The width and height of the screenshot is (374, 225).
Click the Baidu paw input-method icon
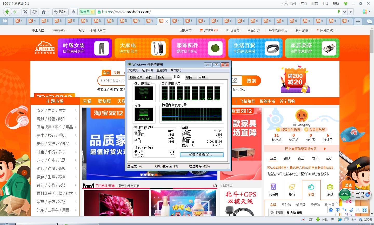(331, 210)
